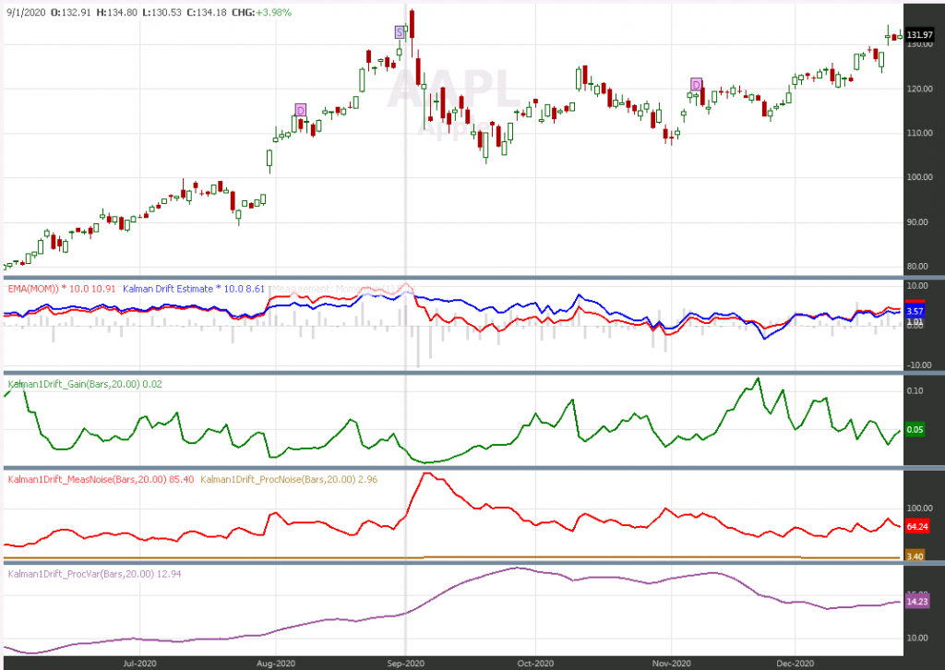Image resolution: width=945 pixels, height=670 pixels.
Task: Click the Nov-2020 date axis label
Action: (x=672, y=664)
